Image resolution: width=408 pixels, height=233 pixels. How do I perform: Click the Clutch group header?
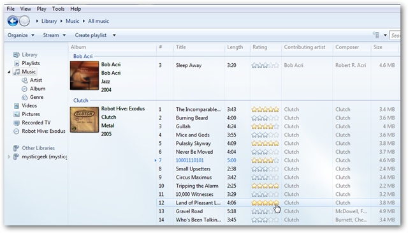click(81, 100)
